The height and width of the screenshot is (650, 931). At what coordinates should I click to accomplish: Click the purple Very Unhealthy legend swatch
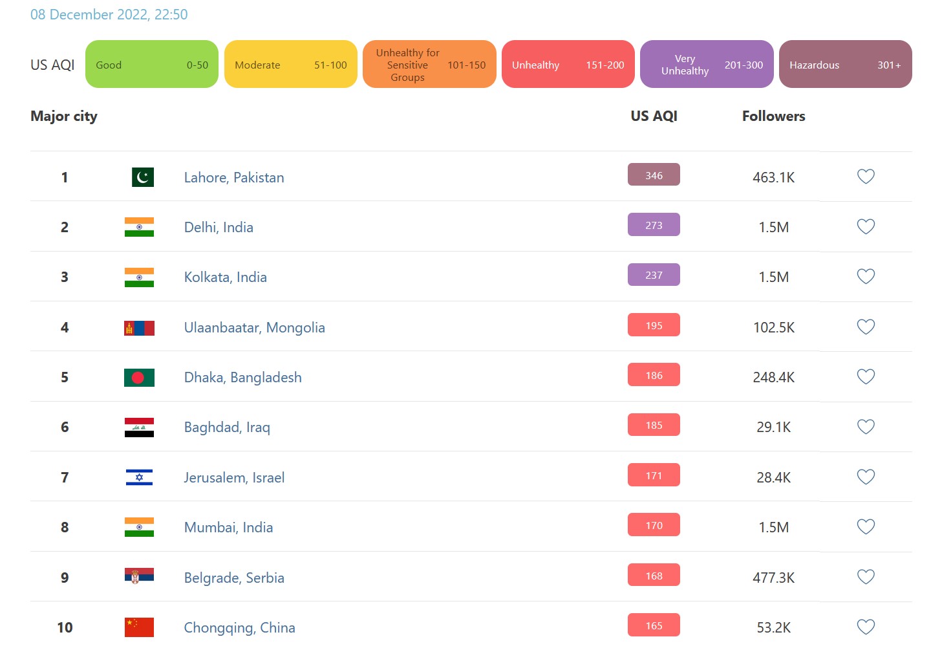(x=707, y=65)
